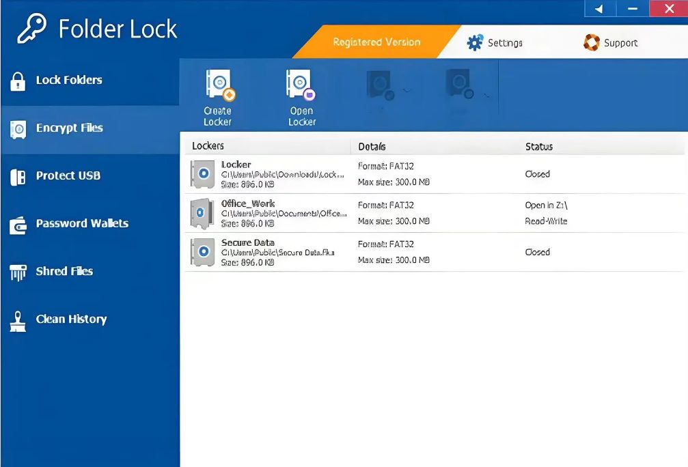Click the Registered Version tab
Viewport: 688px width, 467px height.
pyautogui.click(x=376, y=42)
